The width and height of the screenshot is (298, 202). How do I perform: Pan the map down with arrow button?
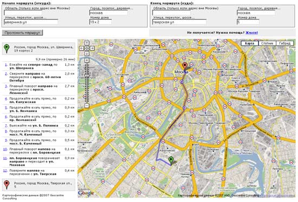pos(87,54)
